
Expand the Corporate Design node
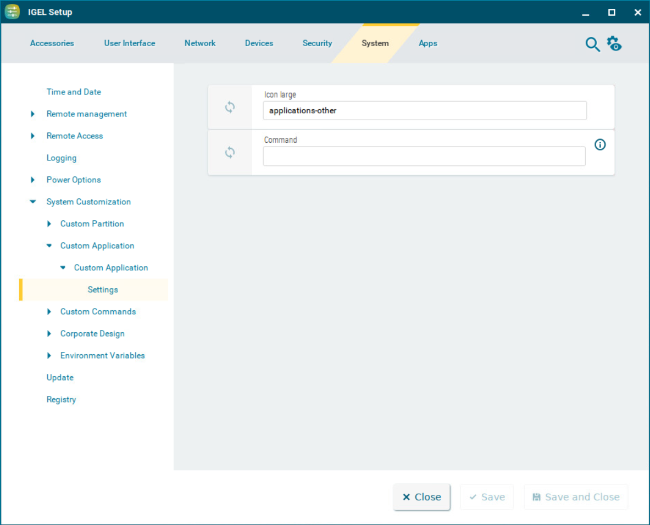(49, 333)
